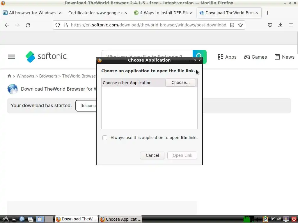
Task: Open Firefox downloads panel
Action: 280,25
